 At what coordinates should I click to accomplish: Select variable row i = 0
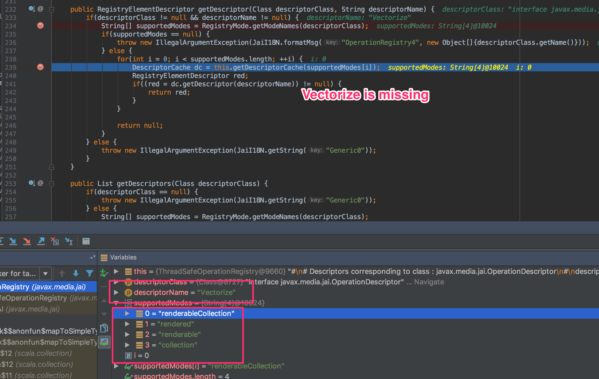click(355, 355)
